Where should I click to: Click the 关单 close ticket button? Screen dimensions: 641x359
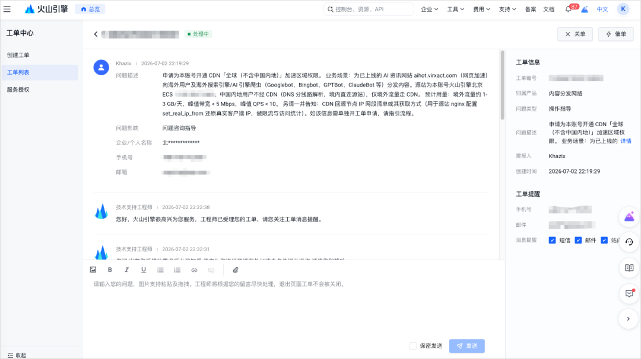[575, 34]
